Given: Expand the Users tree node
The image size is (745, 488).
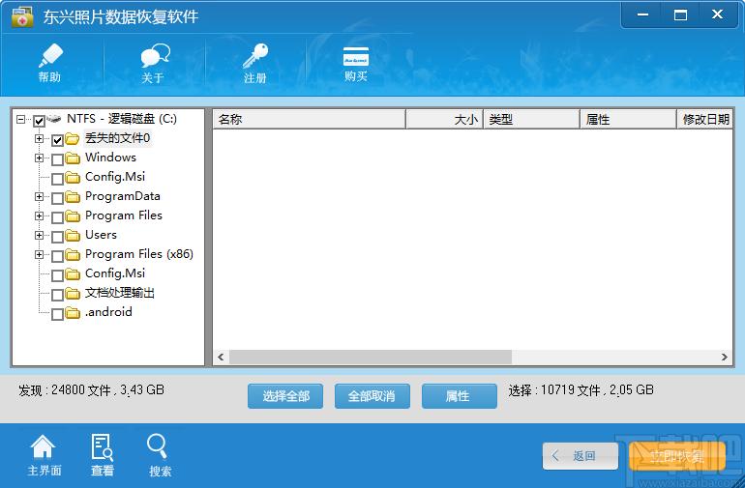Looking at the screenshot, I should pos(39,235).
